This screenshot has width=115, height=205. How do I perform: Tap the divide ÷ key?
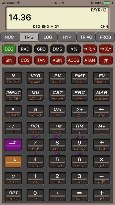pos(102,145)
